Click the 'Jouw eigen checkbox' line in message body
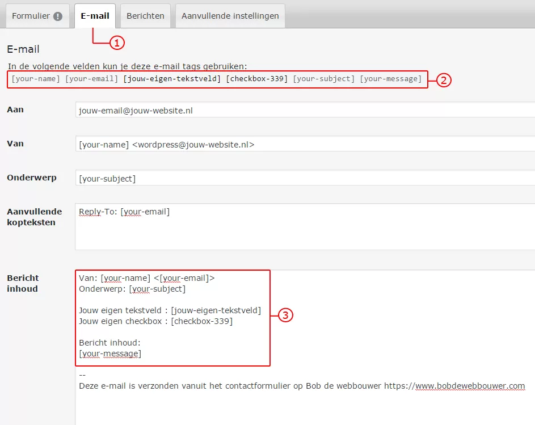Screen dimensions: 535x425 155,321
